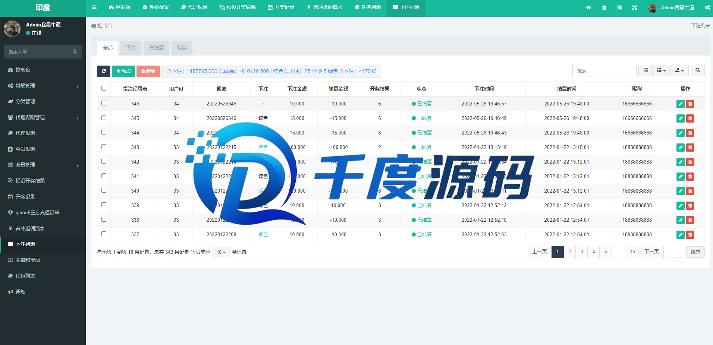
Task: Edit bet record 345 with pencil icon
Action: [681, 118]
